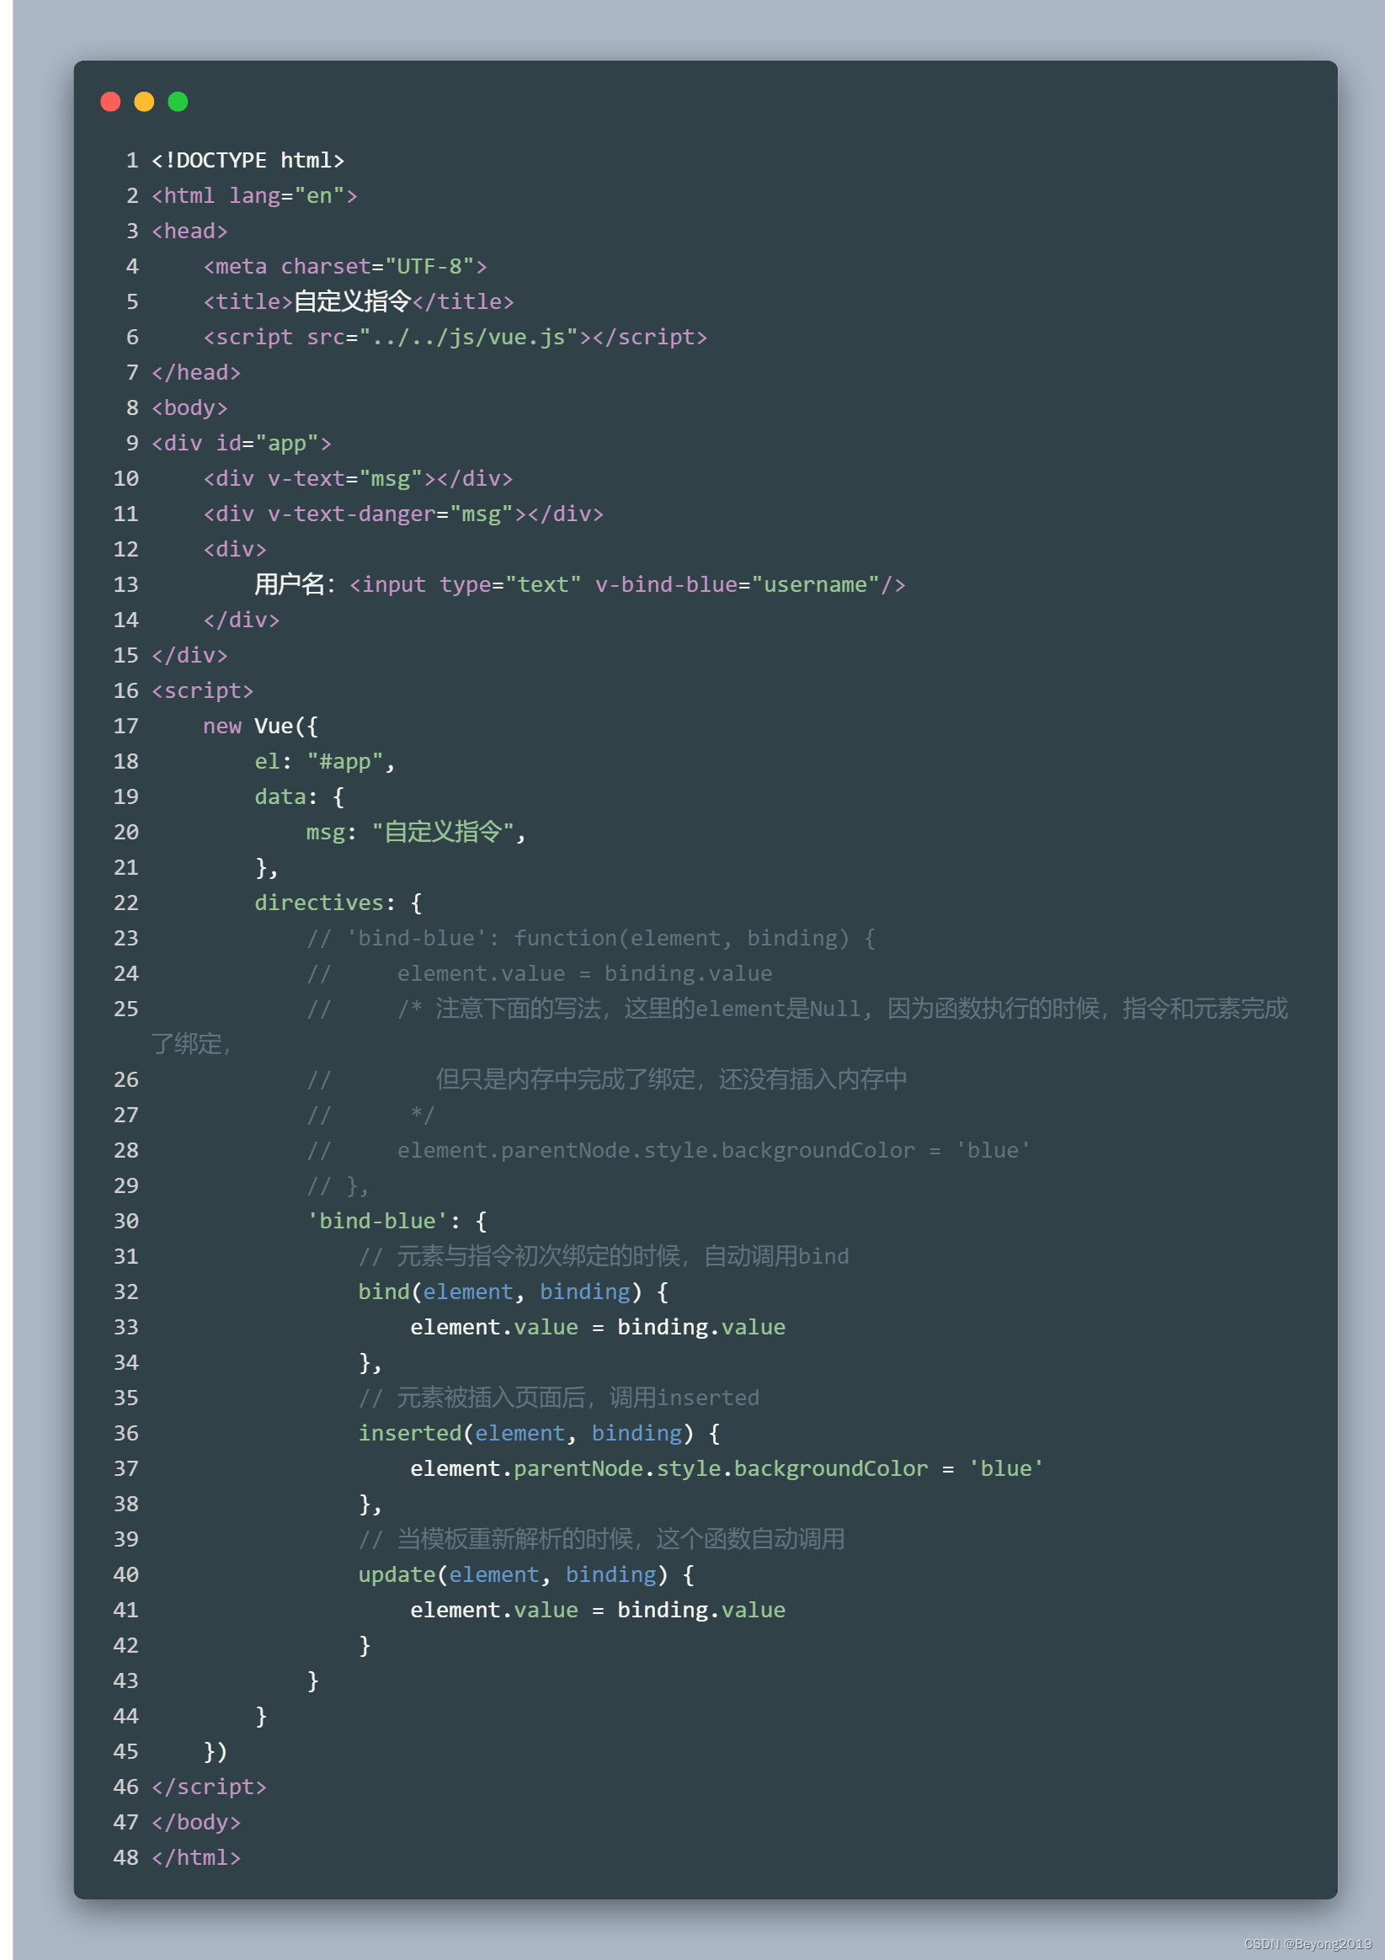Viewport: 1385px width, 1960px height.
Task: Click comment 但只是内存中完成了绑定 line
Action: coord(607,1079)
